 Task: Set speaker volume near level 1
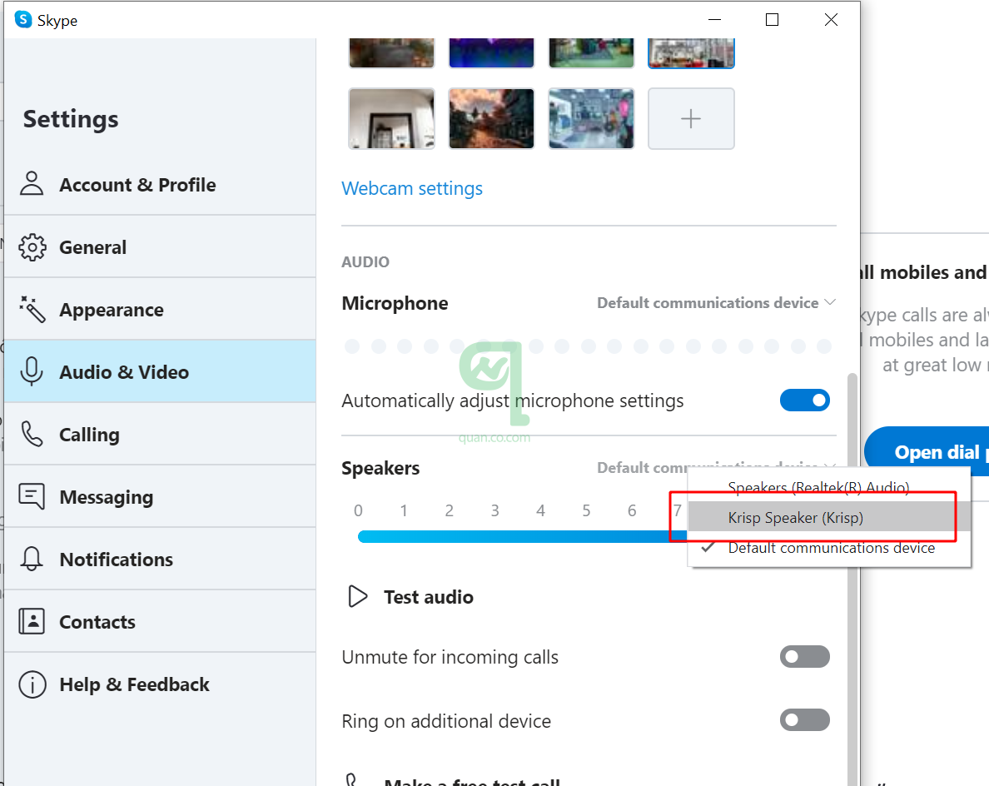tap(404, 537)
